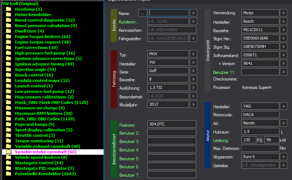292x180 pixels.
Task: Click folder icon of Dwell time (4)
Action: (x=8, y=31)
